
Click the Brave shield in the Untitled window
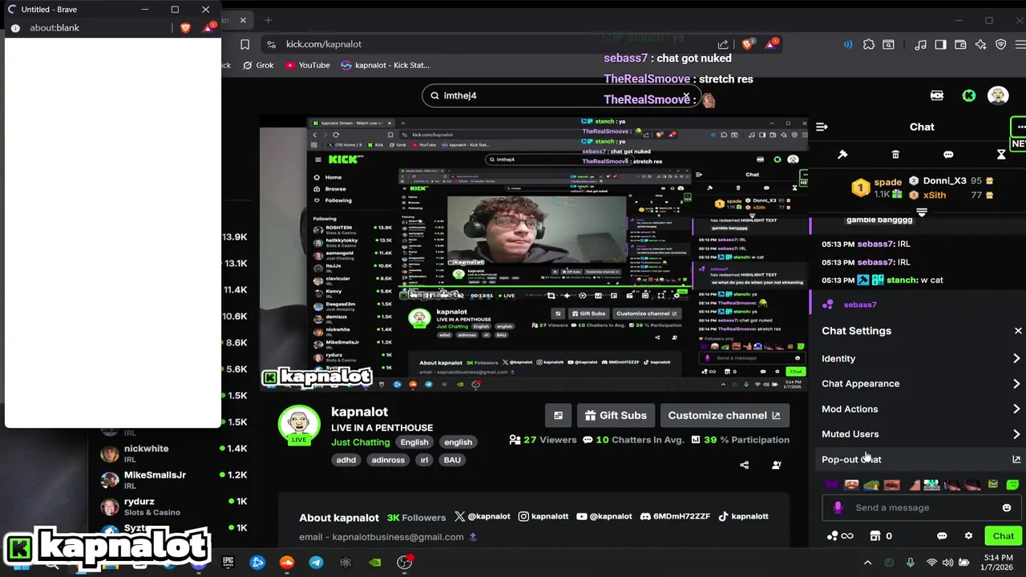[x=185, y=27]
